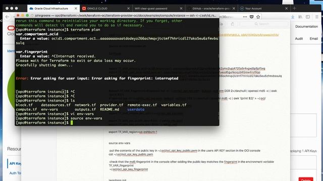Click 'export TF_VAR_region' line in notes
The width and height of the screenshot is (323, 181).
133,132
